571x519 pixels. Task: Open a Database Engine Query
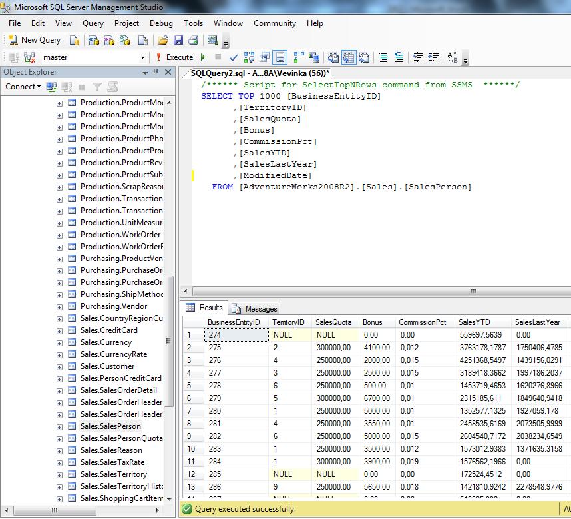75,40
